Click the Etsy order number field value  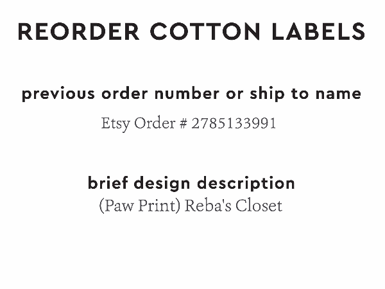point(189,123)
